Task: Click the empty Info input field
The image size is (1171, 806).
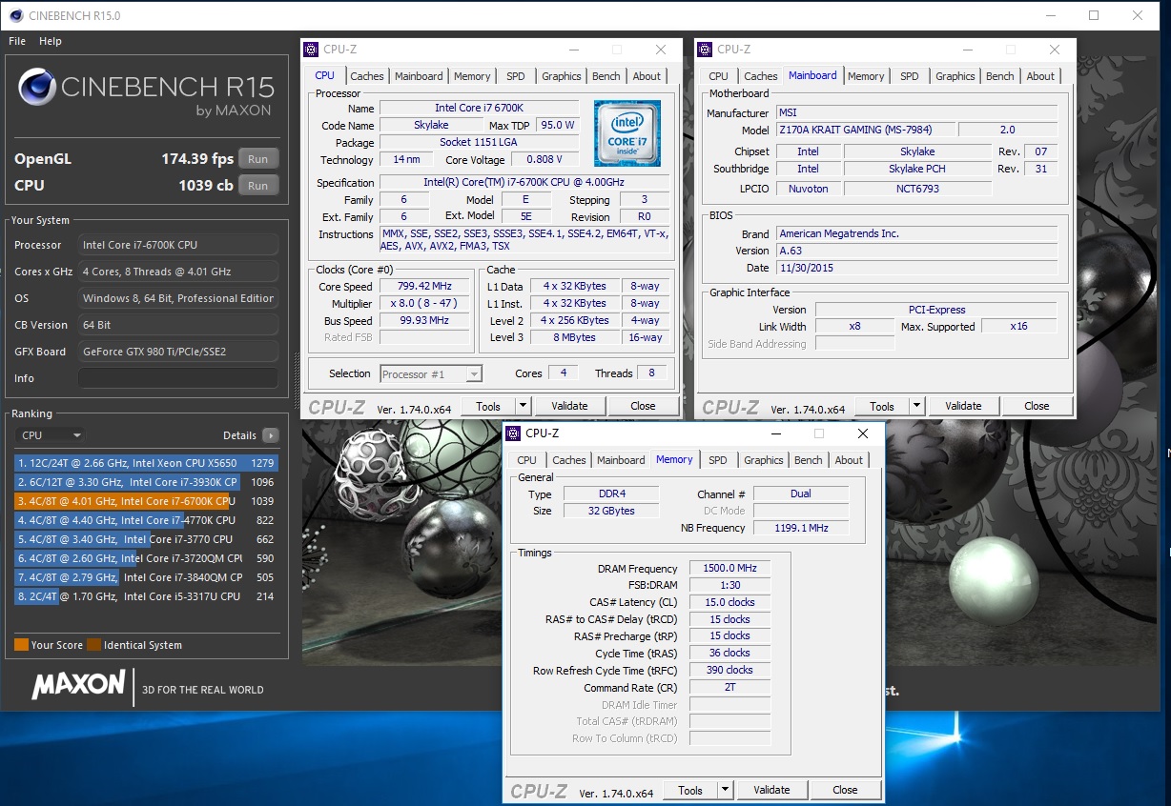Action: 178,378
